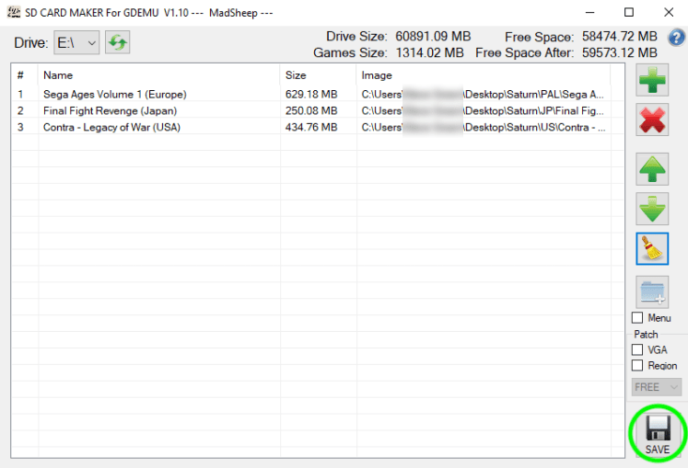
Task: Minimize the SD Card Maker window
Action: pos(589,12)
